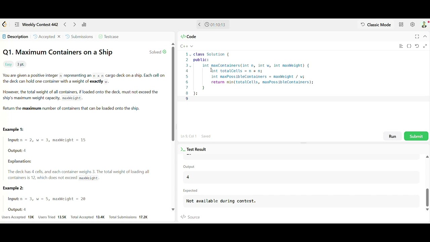This screenshot has width=430, height=242.
Task: Submit the solution
Action: click(x=416, y=136)
